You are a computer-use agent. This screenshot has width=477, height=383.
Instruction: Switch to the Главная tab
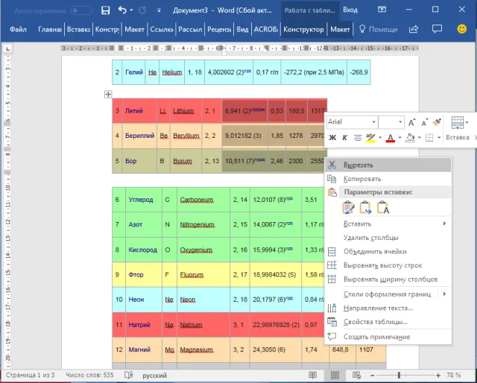(50, 30)
